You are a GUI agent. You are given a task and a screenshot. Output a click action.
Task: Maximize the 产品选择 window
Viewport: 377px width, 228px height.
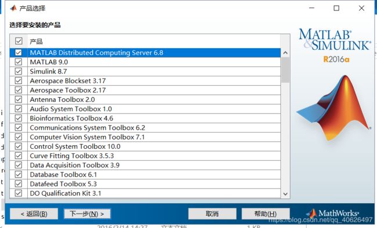336,8
